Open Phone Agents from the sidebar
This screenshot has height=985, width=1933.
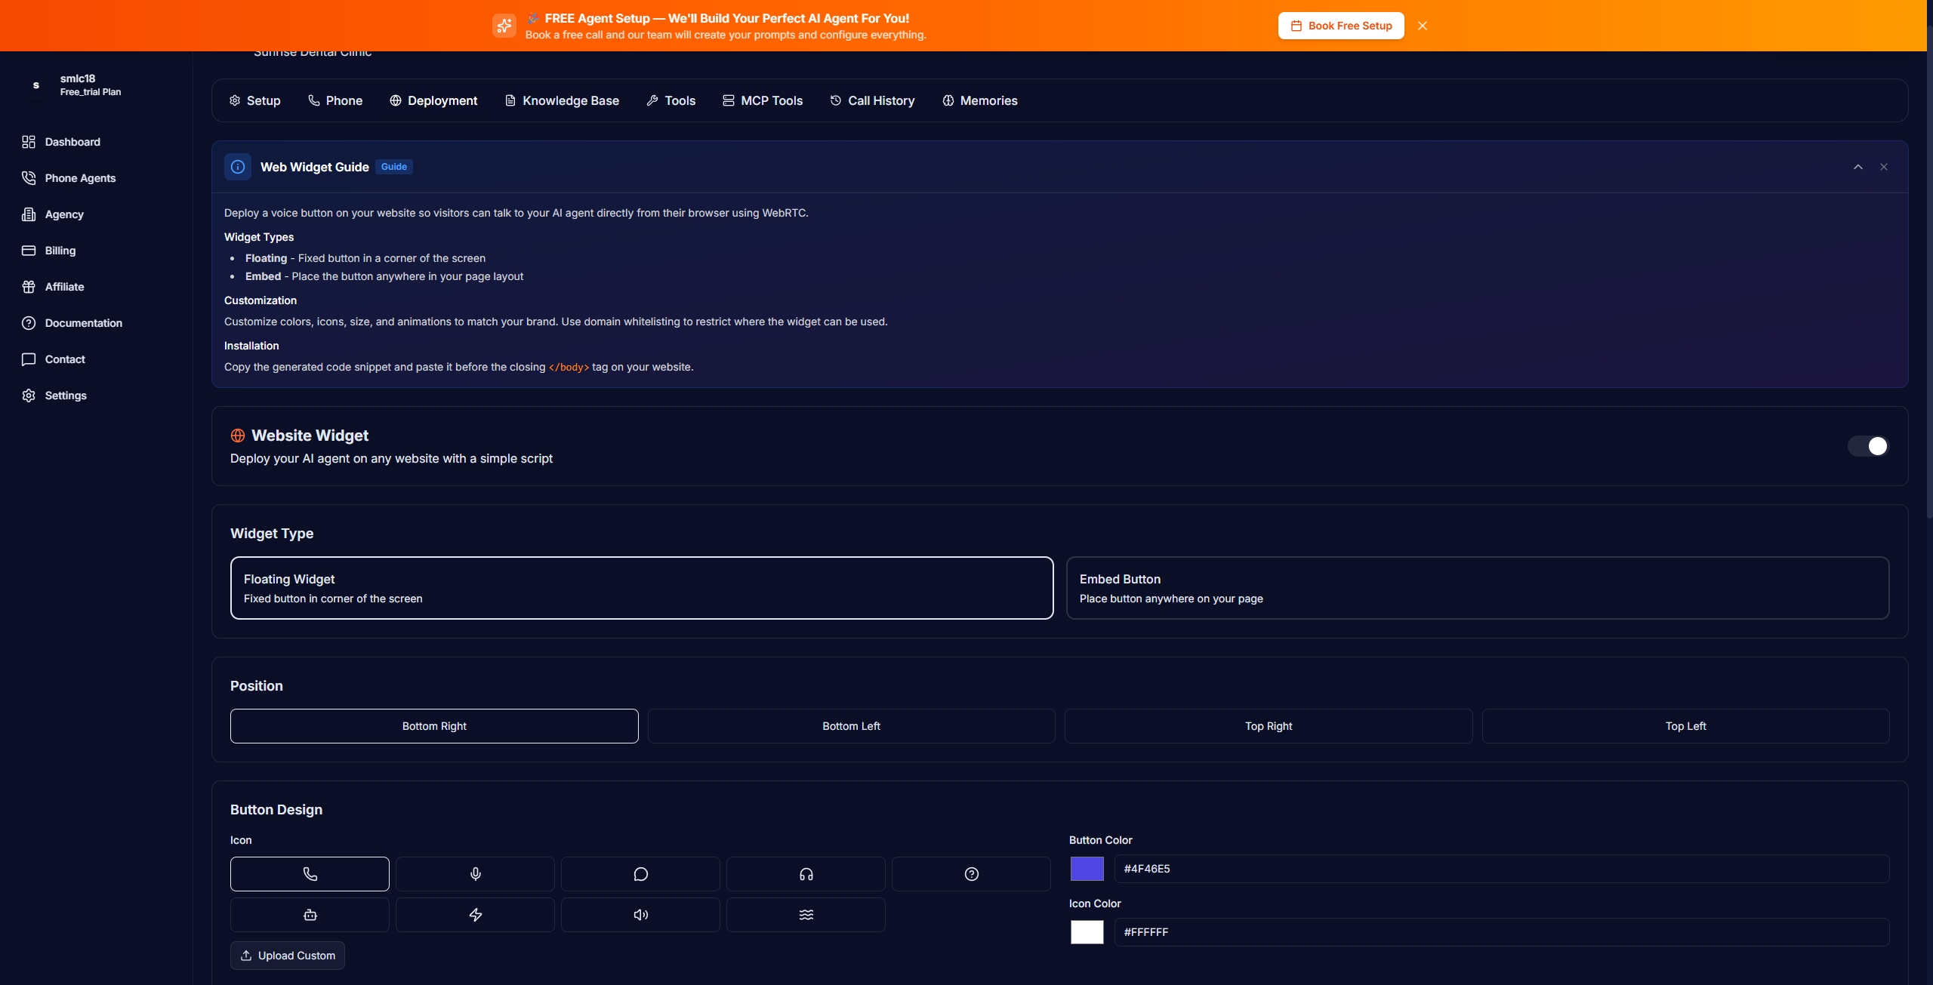79,177
